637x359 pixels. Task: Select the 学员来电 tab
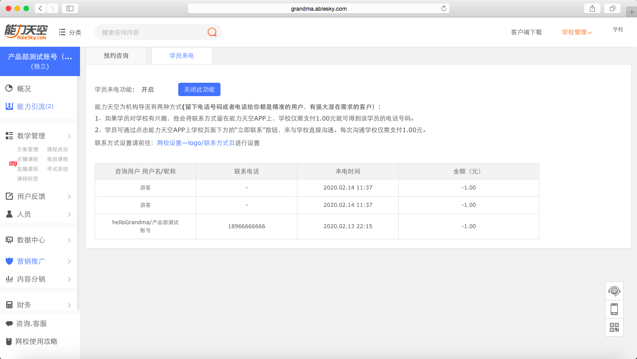click(x=181, y=56)
